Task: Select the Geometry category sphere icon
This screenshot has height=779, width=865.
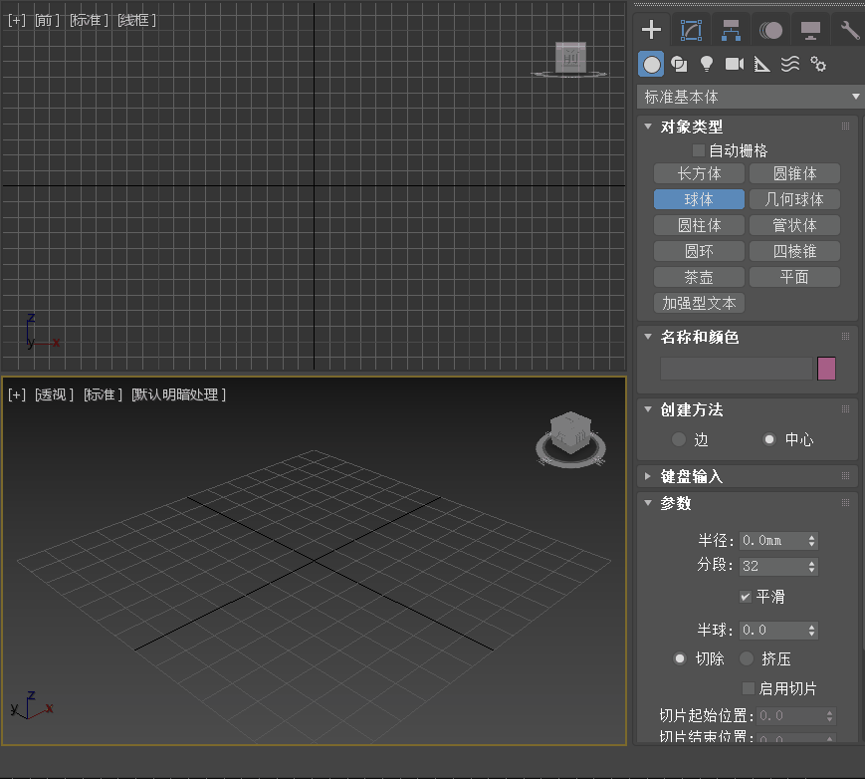Action: 651,65
